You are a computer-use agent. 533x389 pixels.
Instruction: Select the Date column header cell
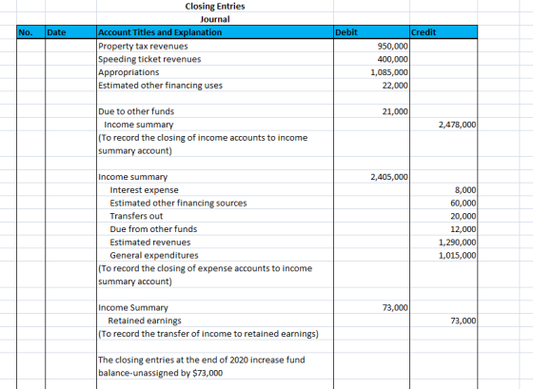[70, 32]
